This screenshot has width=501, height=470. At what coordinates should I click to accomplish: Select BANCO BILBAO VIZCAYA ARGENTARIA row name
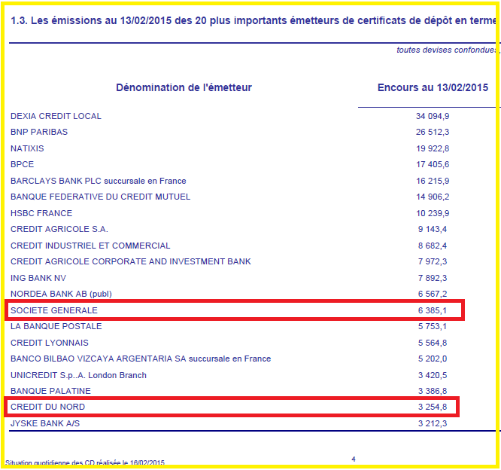point(141,359)
